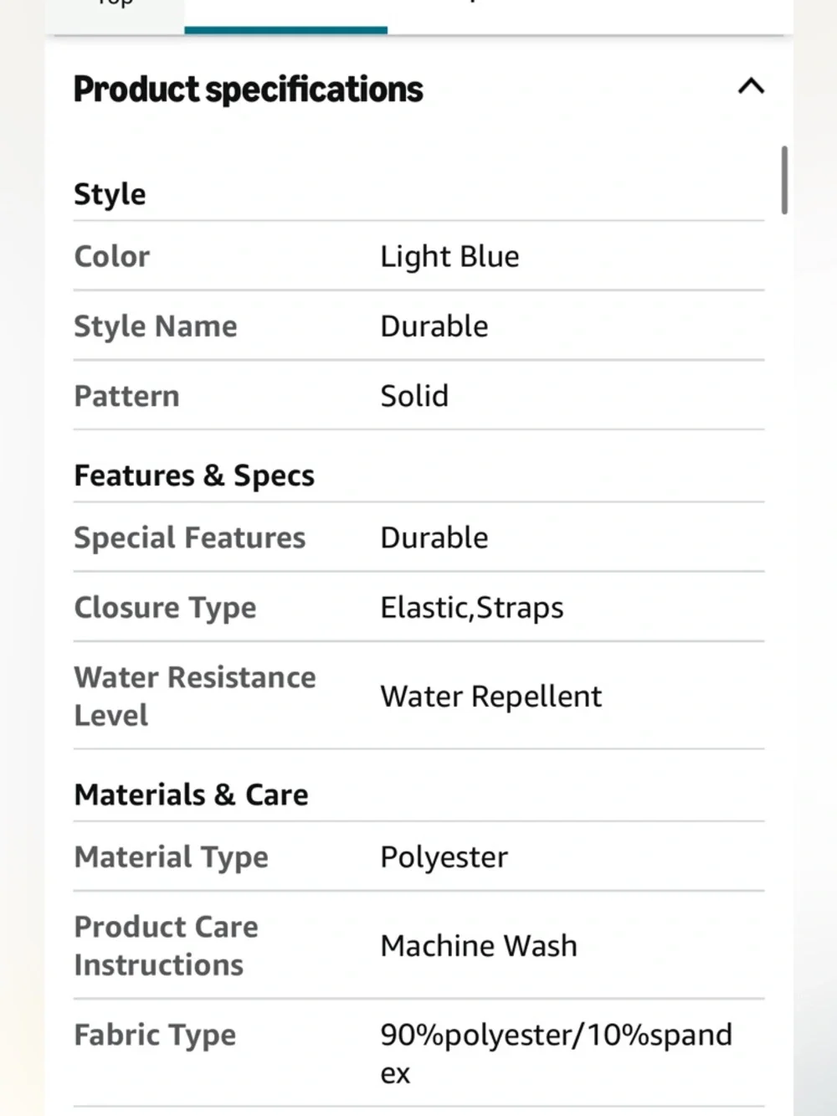Click the Machine Wash value
The height and width of the screenshot is (1116, 837).
point(479,946)
